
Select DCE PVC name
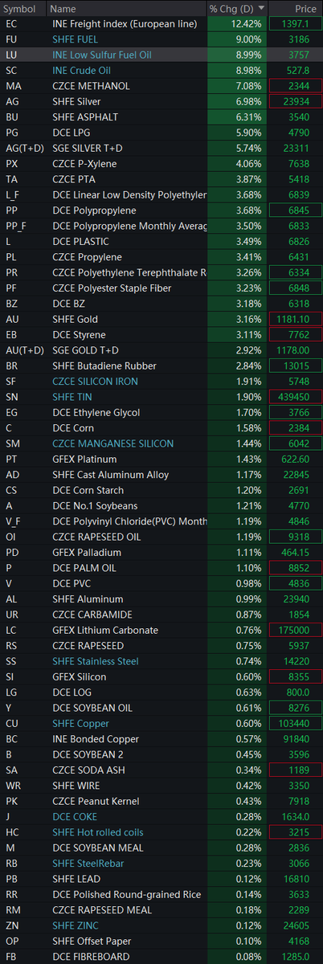73,583
